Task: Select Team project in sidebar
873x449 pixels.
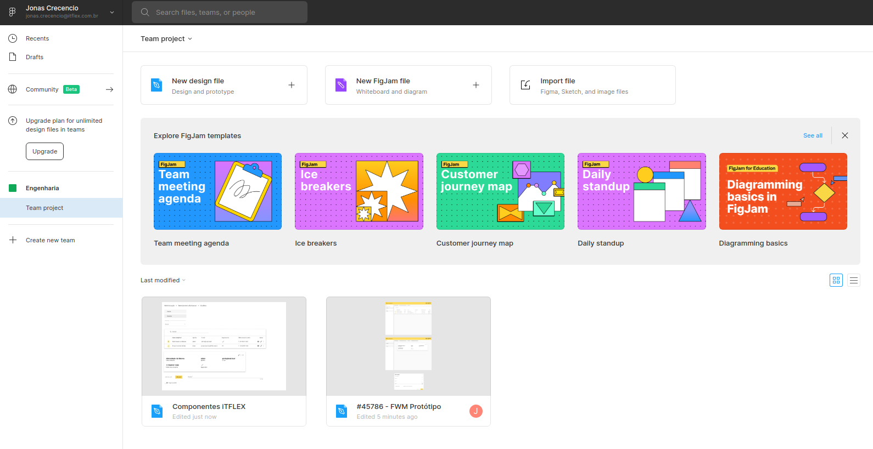Action: 61,208
